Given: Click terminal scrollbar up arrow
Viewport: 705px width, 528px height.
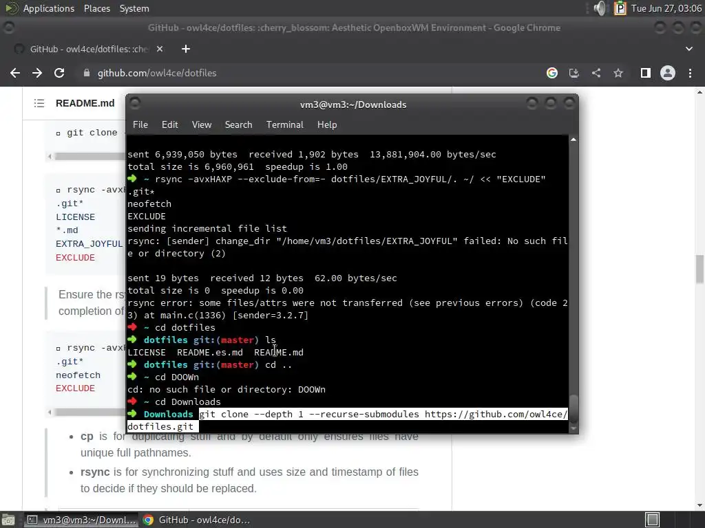Looking at the screenshot, I should click(x=574, y=140).
